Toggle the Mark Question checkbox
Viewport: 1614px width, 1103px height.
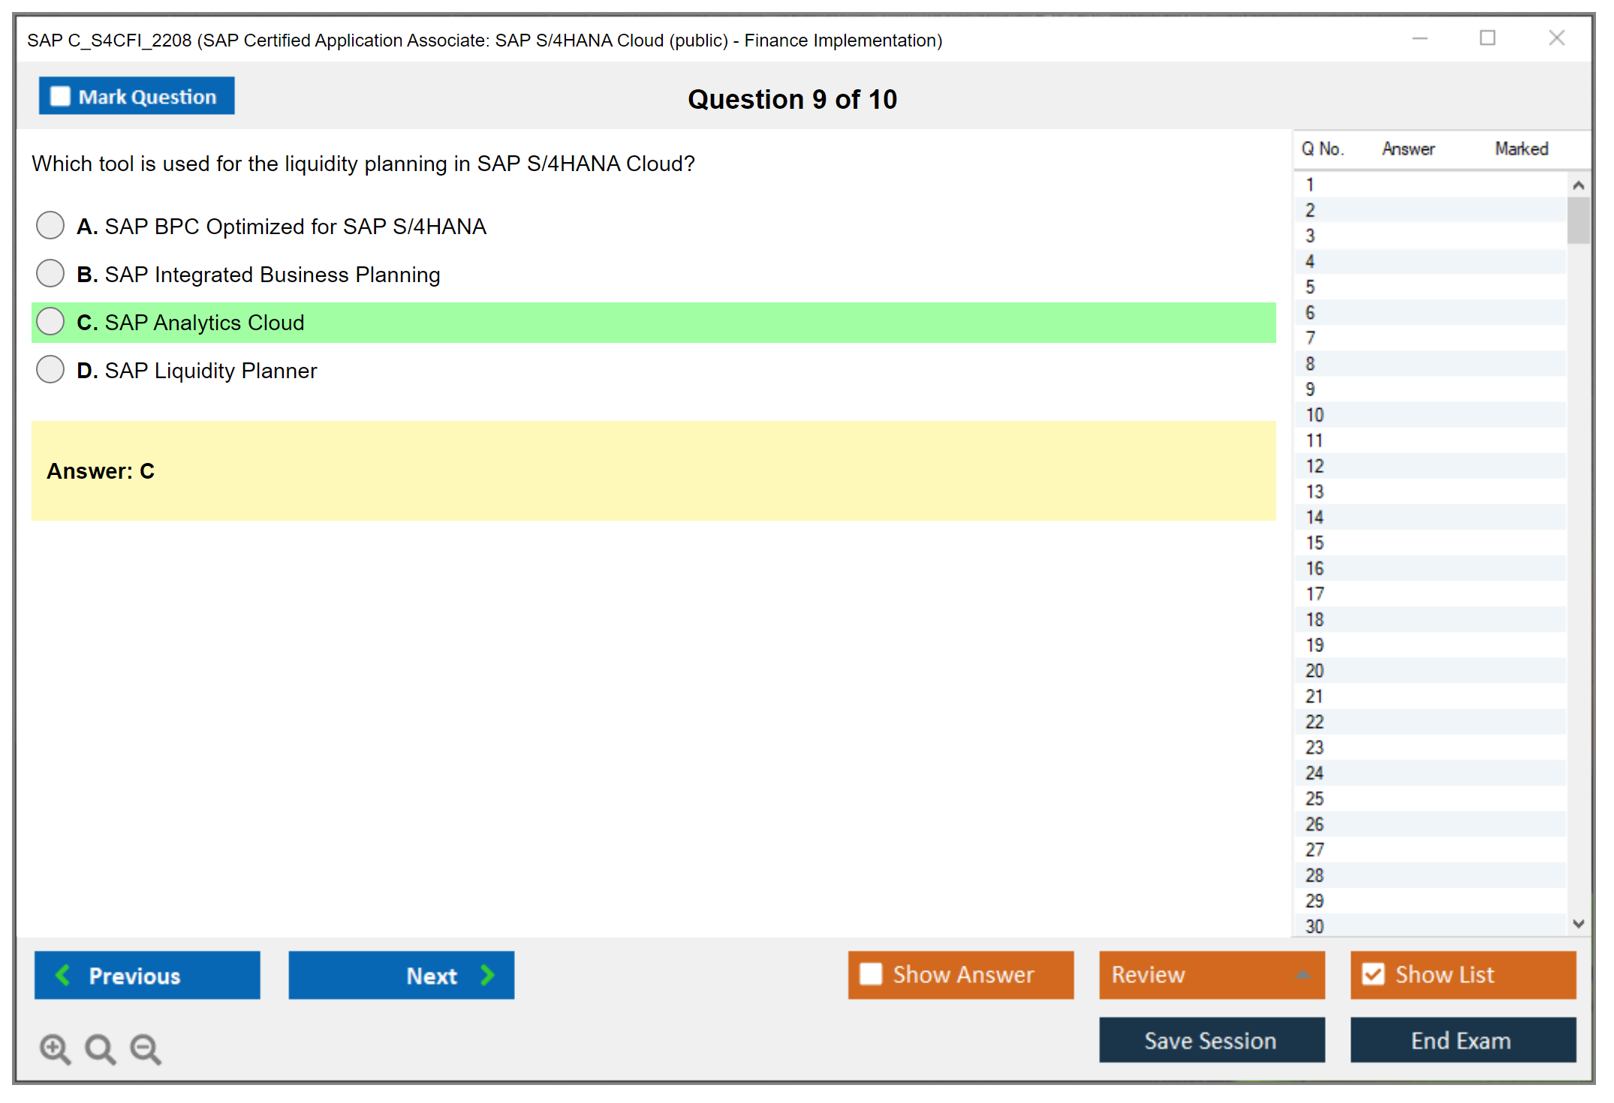60,97
